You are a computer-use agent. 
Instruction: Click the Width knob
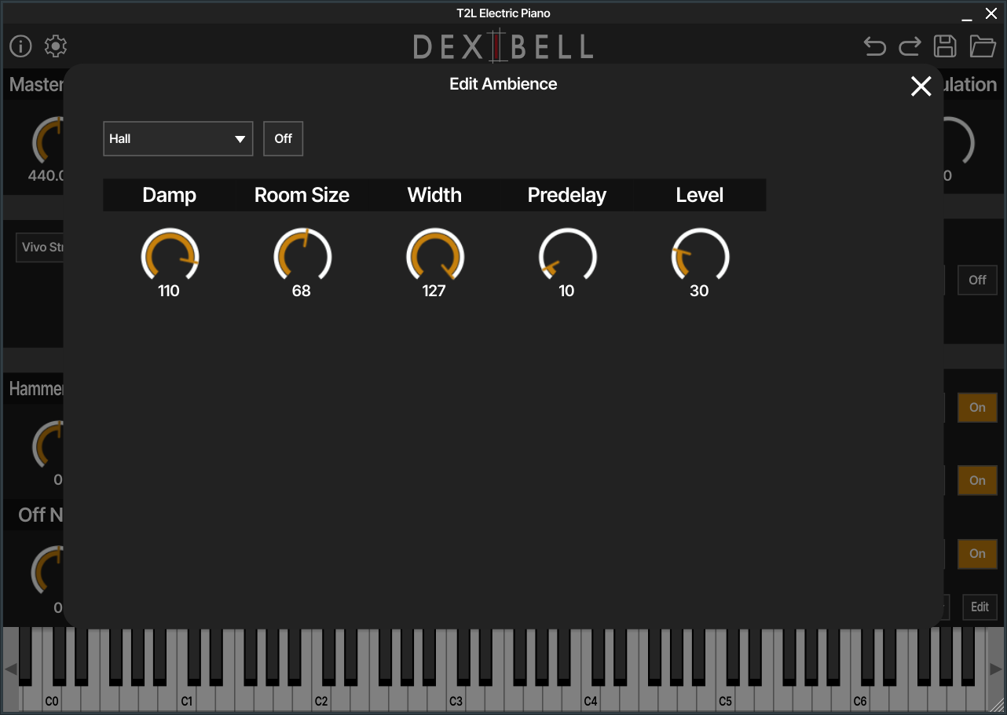click(x=435, y=257)
